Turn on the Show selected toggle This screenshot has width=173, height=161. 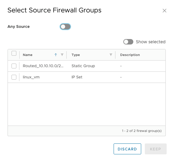point(128,42)
